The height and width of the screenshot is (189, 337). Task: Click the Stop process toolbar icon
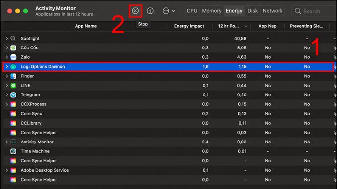tap(135, 11)
